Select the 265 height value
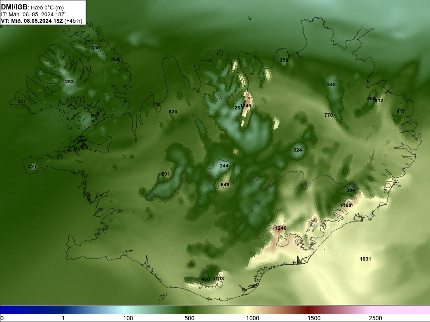430x322 pixels. coord(238,108)
